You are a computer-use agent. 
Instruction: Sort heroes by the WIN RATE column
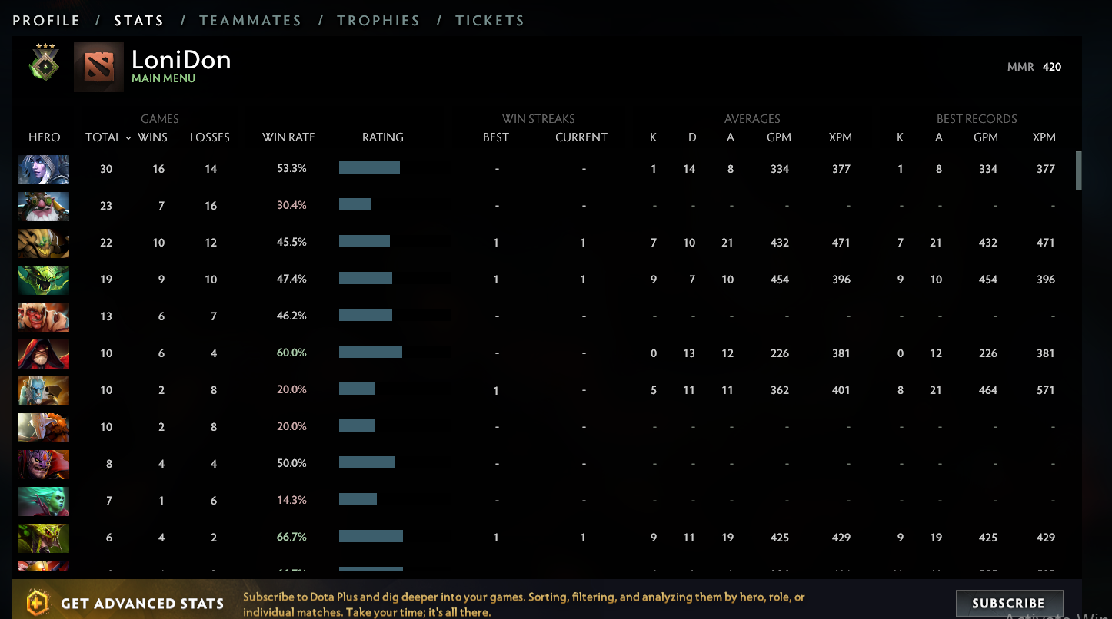(289, 137)
